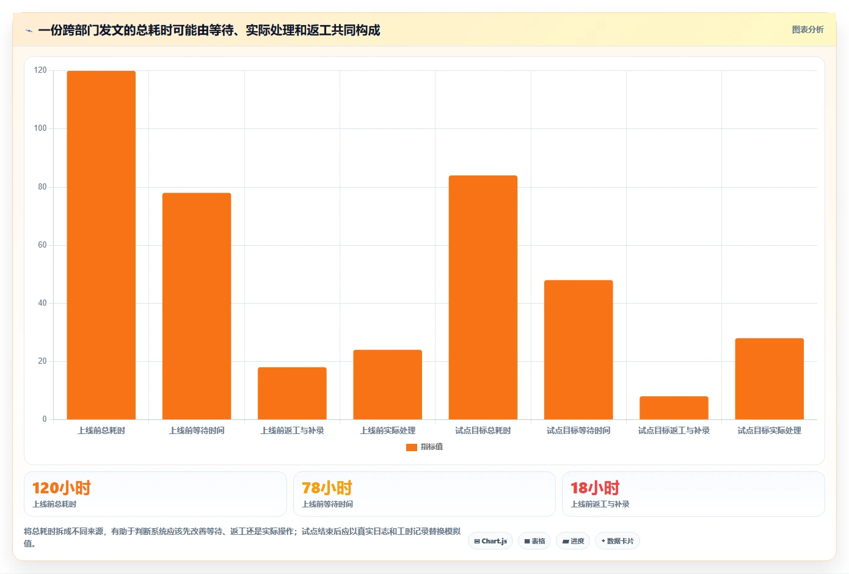849x574 pixels.
Task: Click the 表格 tag
Action: pos(534,541)
